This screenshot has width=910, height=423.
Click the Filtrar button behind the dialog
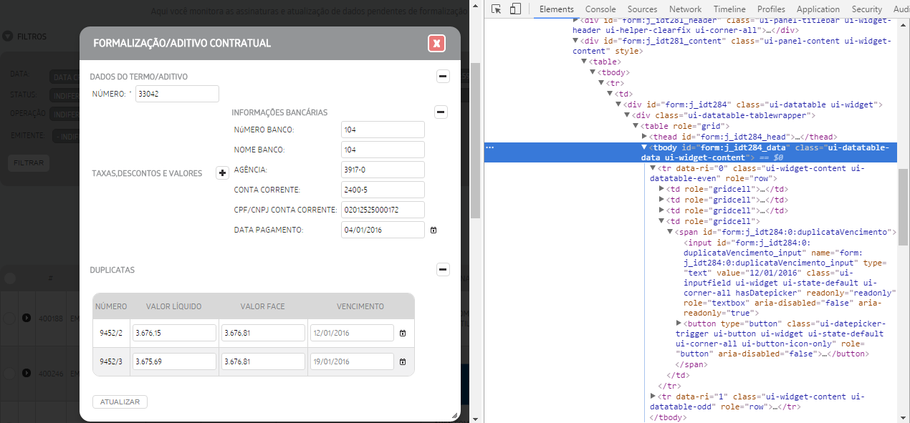(29, 162)
